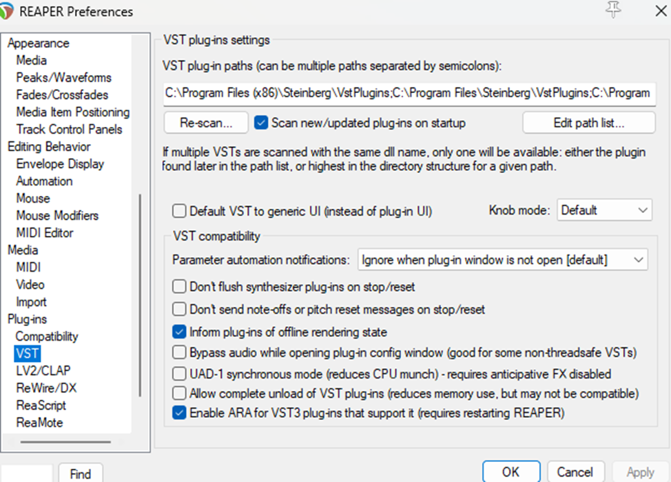Screen dimensions: 671x482
Task: Click the REAPER logo icon
Action: (6, 12)
